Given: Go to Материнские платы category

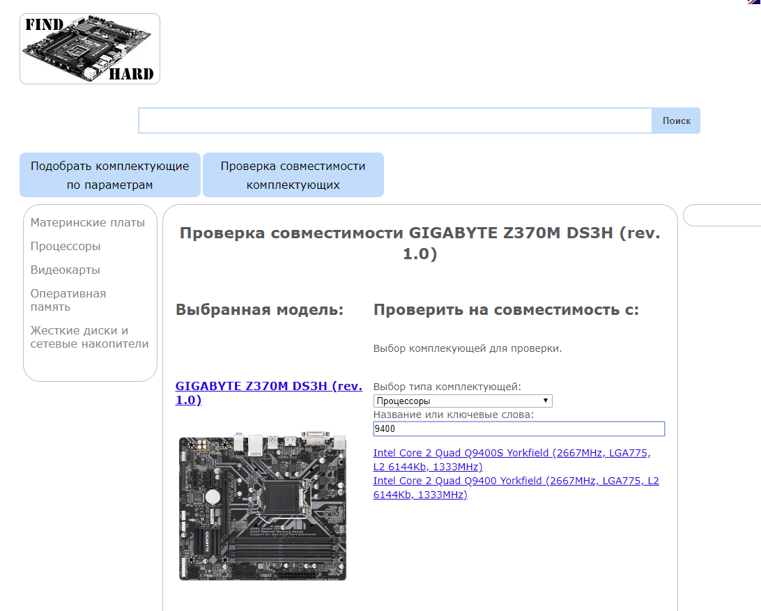Looking at the screenshot, I should [x=88, y=222].
